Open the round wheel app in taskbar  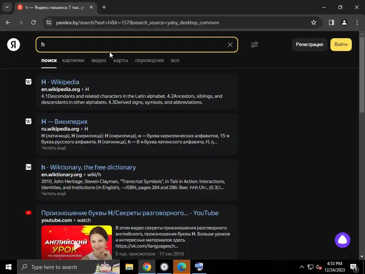[x=164, y=267]
